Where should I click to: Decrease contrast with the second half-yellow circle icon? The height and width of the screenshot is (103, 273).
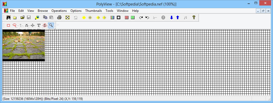104,18
